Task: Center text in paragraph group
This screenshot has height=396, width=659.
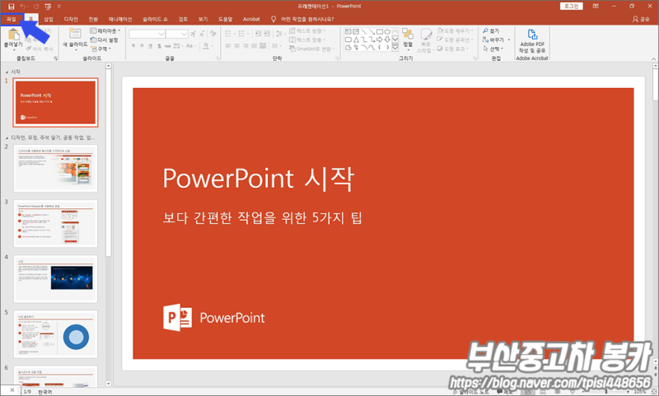Action: (236, 46)
